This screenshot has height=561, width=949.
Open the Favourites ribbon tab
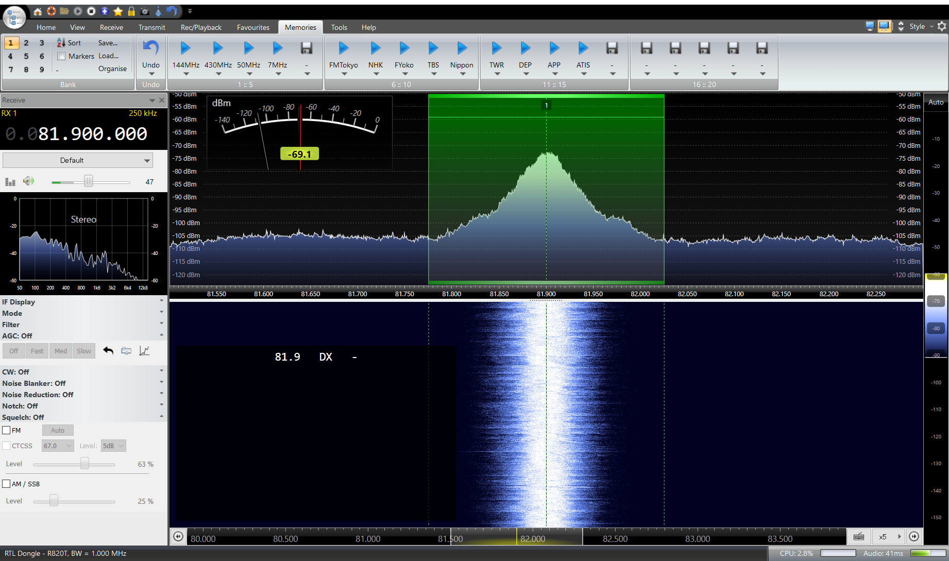[253, 27]
